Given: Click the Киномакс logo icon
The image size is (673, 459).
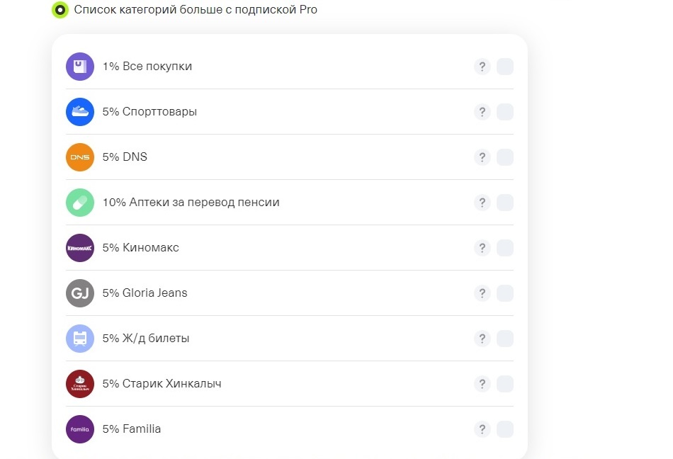Looking at the screenshot, I should point(80,248).
